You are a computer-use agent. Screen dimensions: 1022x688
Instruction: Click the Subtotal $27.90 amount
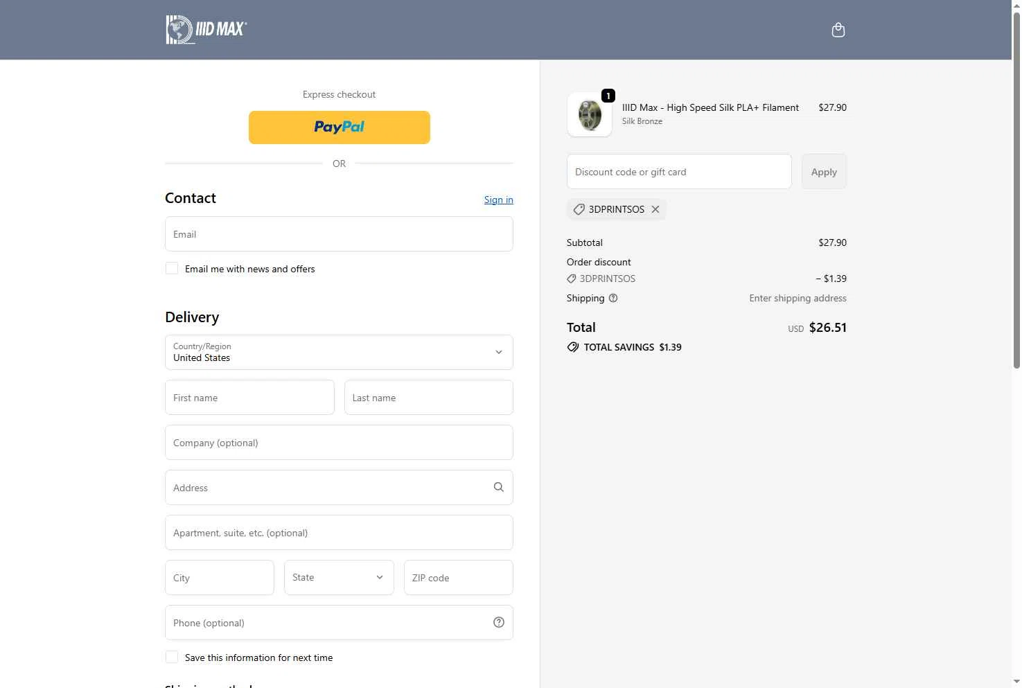[x=832, y=242]
